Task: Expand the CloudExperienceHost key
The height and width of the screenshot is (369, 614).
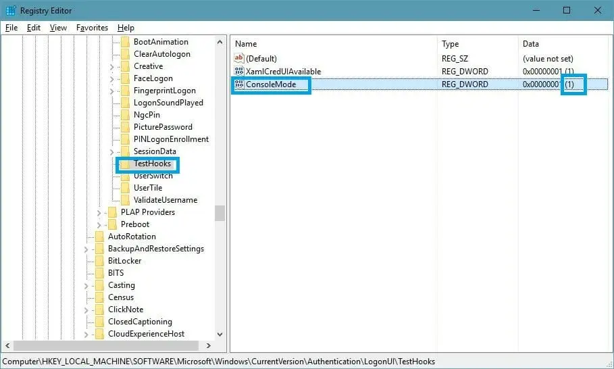Action: 86,334
